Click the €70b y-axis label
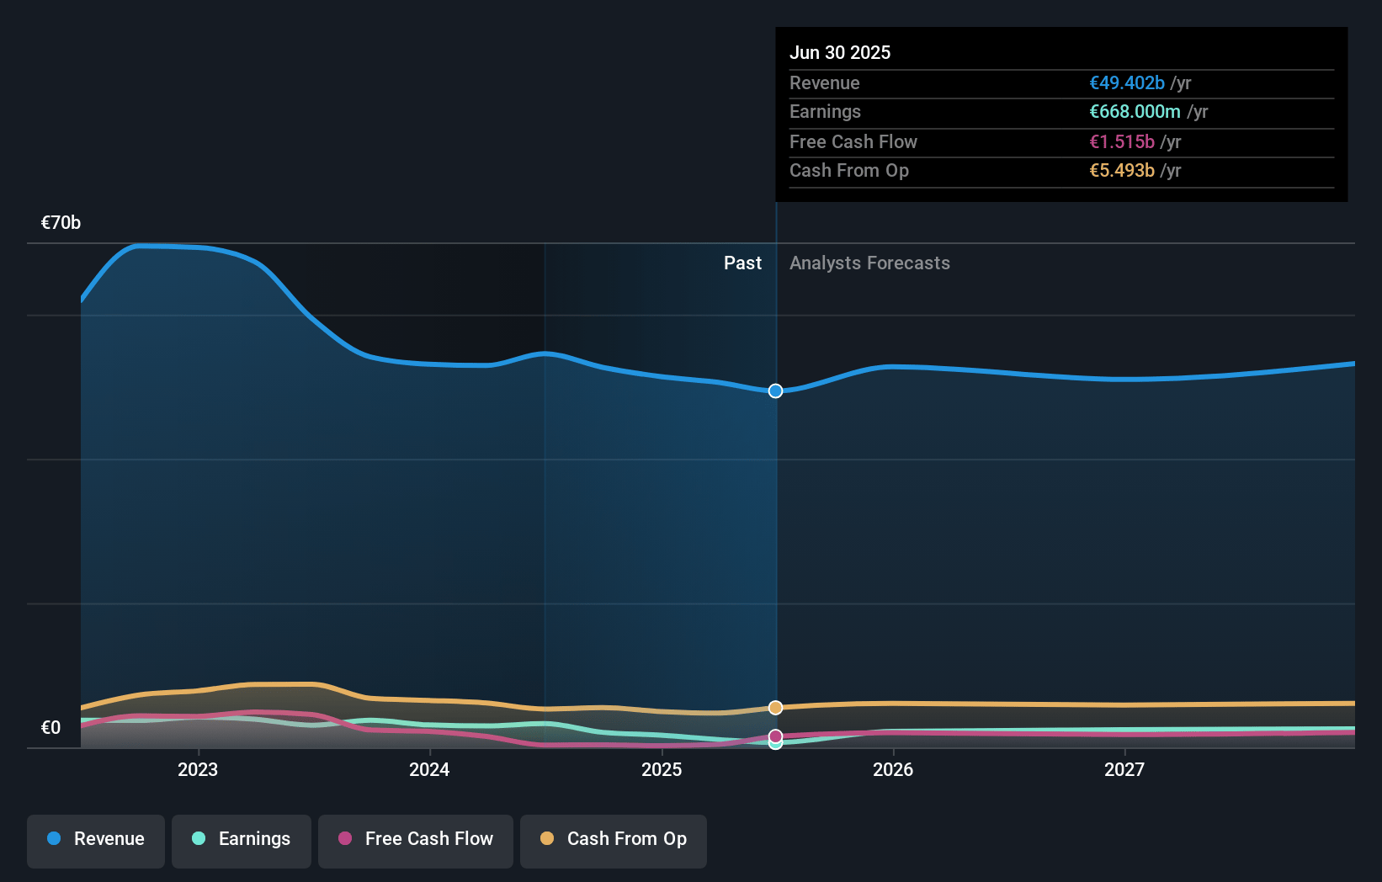Viewport: 1382px width, 882px height. click(x=61, y=222)
